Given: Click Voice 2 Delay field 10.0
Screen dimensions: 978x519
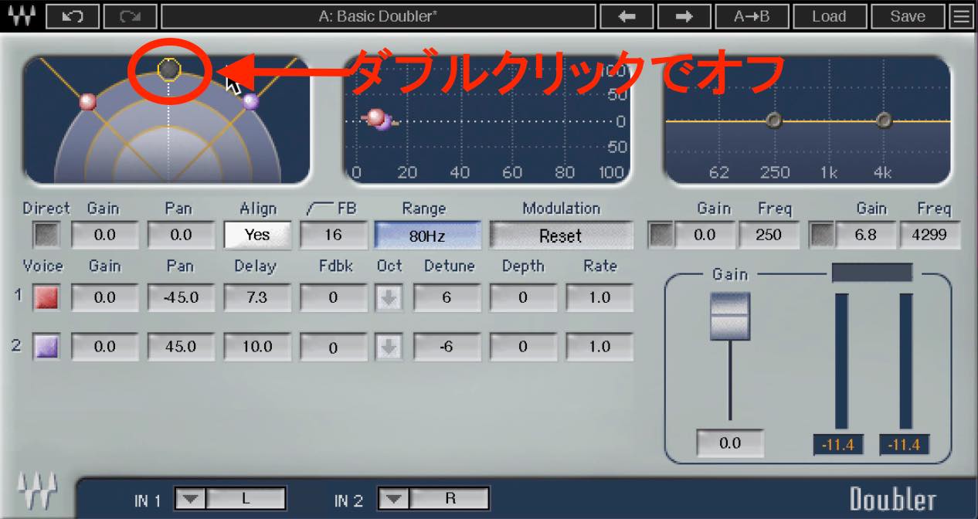Looking at the screenshot, I should tap(258, 348).
